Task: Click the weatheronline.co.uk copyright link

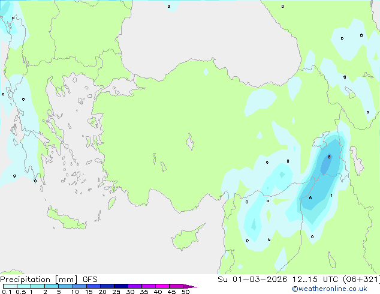Action: 330,289
